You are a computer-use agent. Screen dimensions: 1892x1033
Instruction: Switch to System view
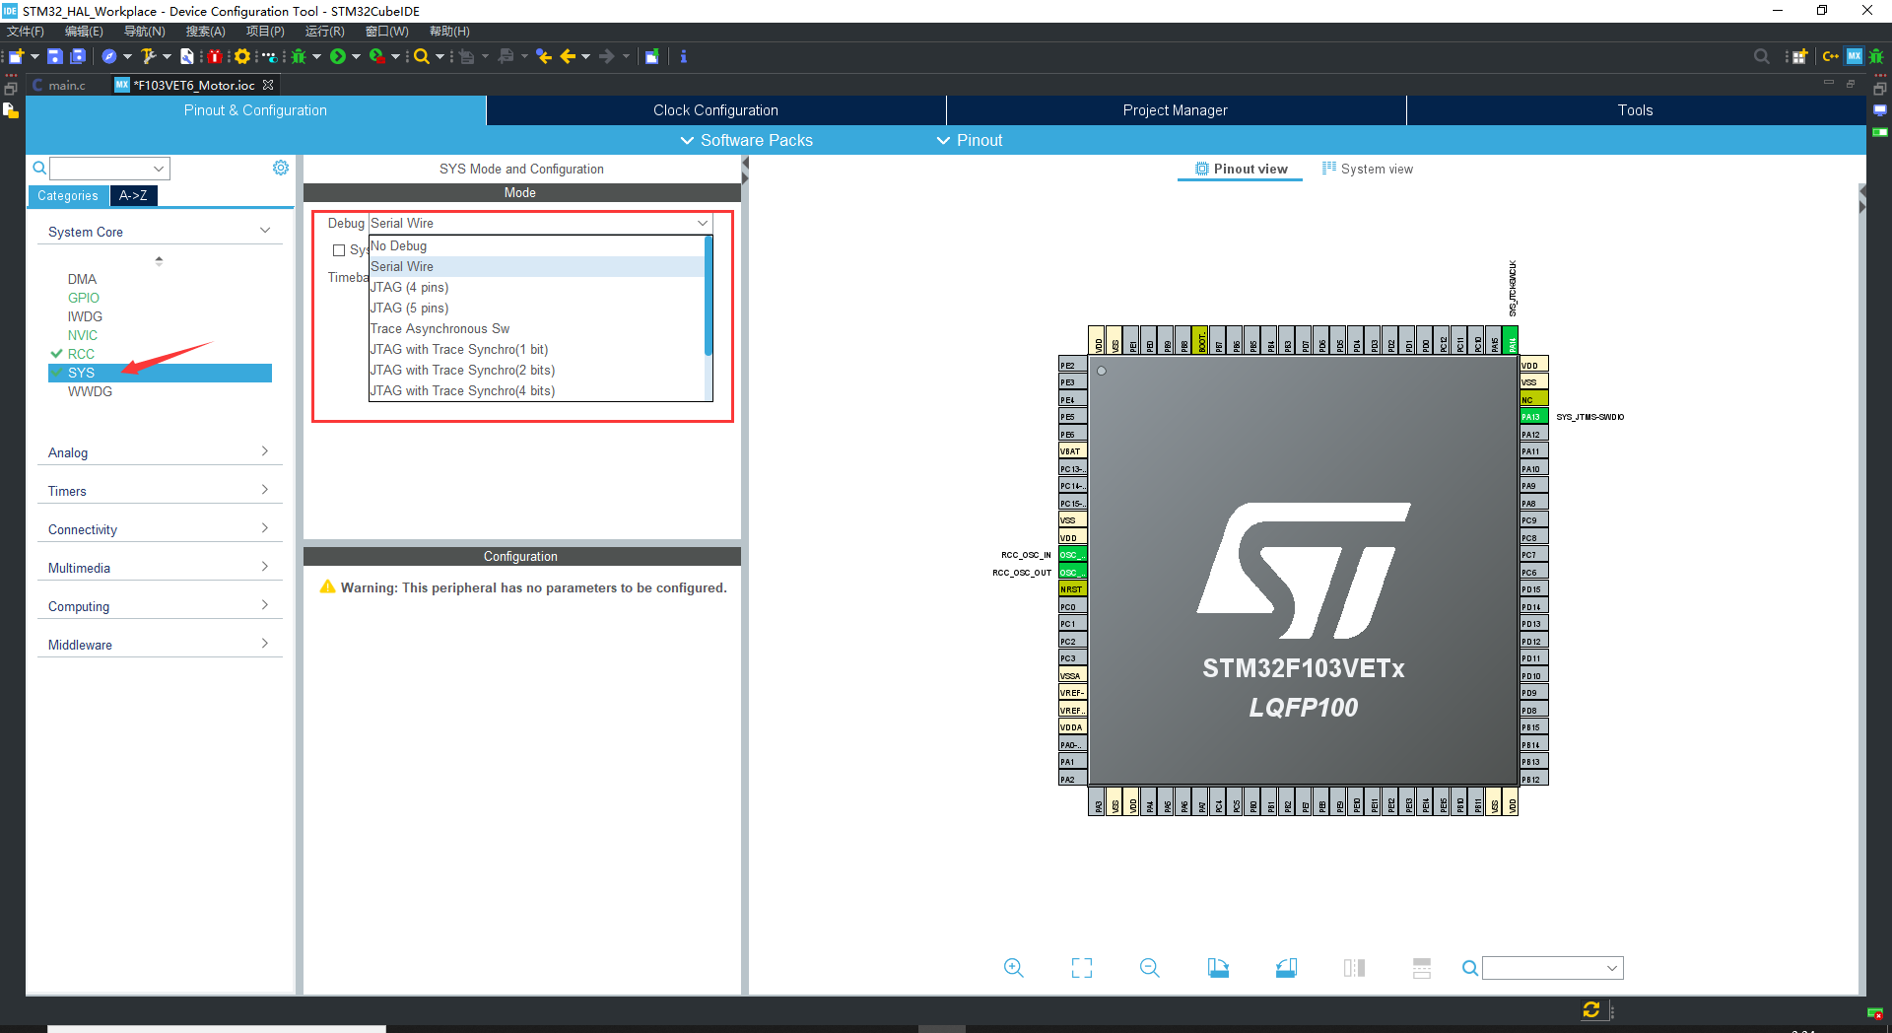pyautogui.click(x=1368, y=169)
